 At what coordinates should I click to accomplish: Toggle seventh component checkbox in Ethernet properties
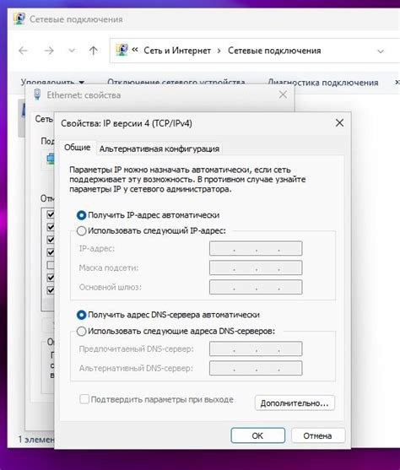[x=51, y=290]
